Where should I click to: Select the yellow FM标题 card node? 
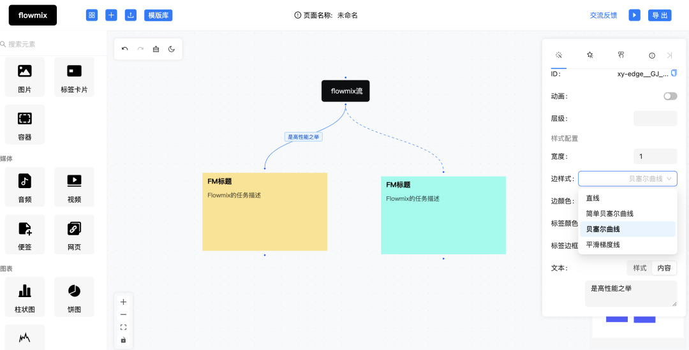coord(265,212)
